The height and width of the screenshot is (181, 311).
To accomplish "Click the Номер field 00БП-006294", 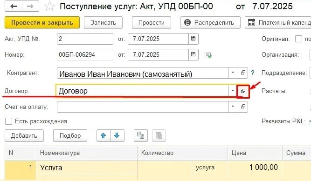I will tap(85, 54).
